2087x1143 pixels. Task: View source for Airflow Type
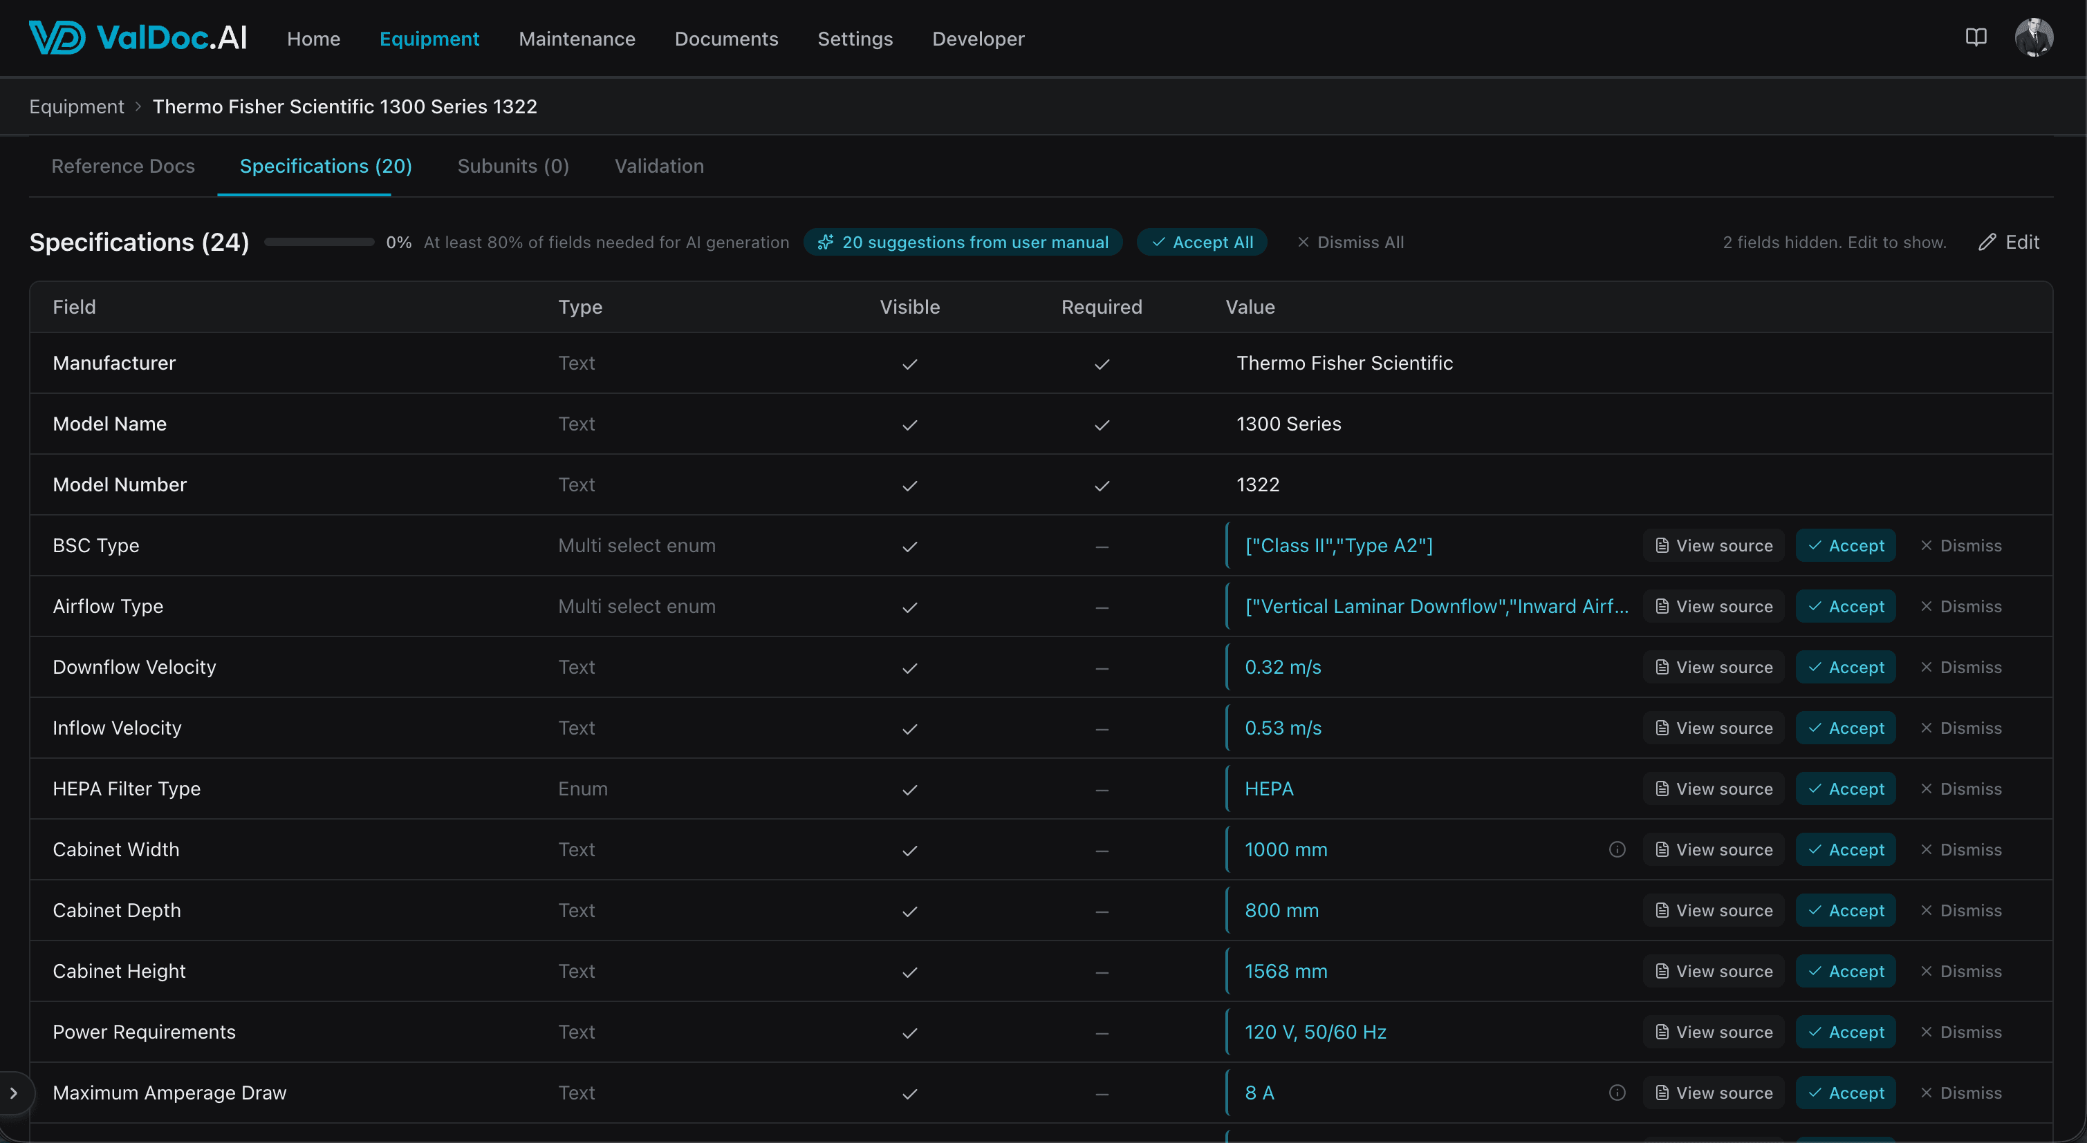(1714, 606)
